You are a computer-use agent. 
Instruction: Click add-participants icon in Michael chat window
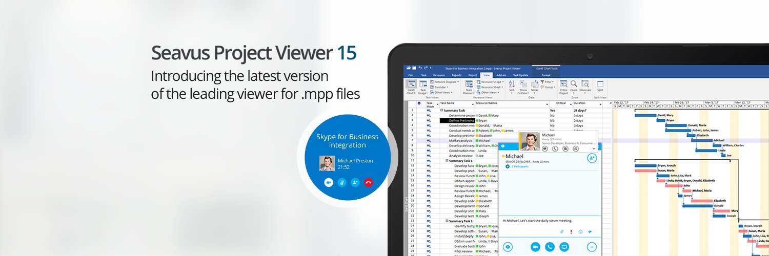tap(592, 158)
